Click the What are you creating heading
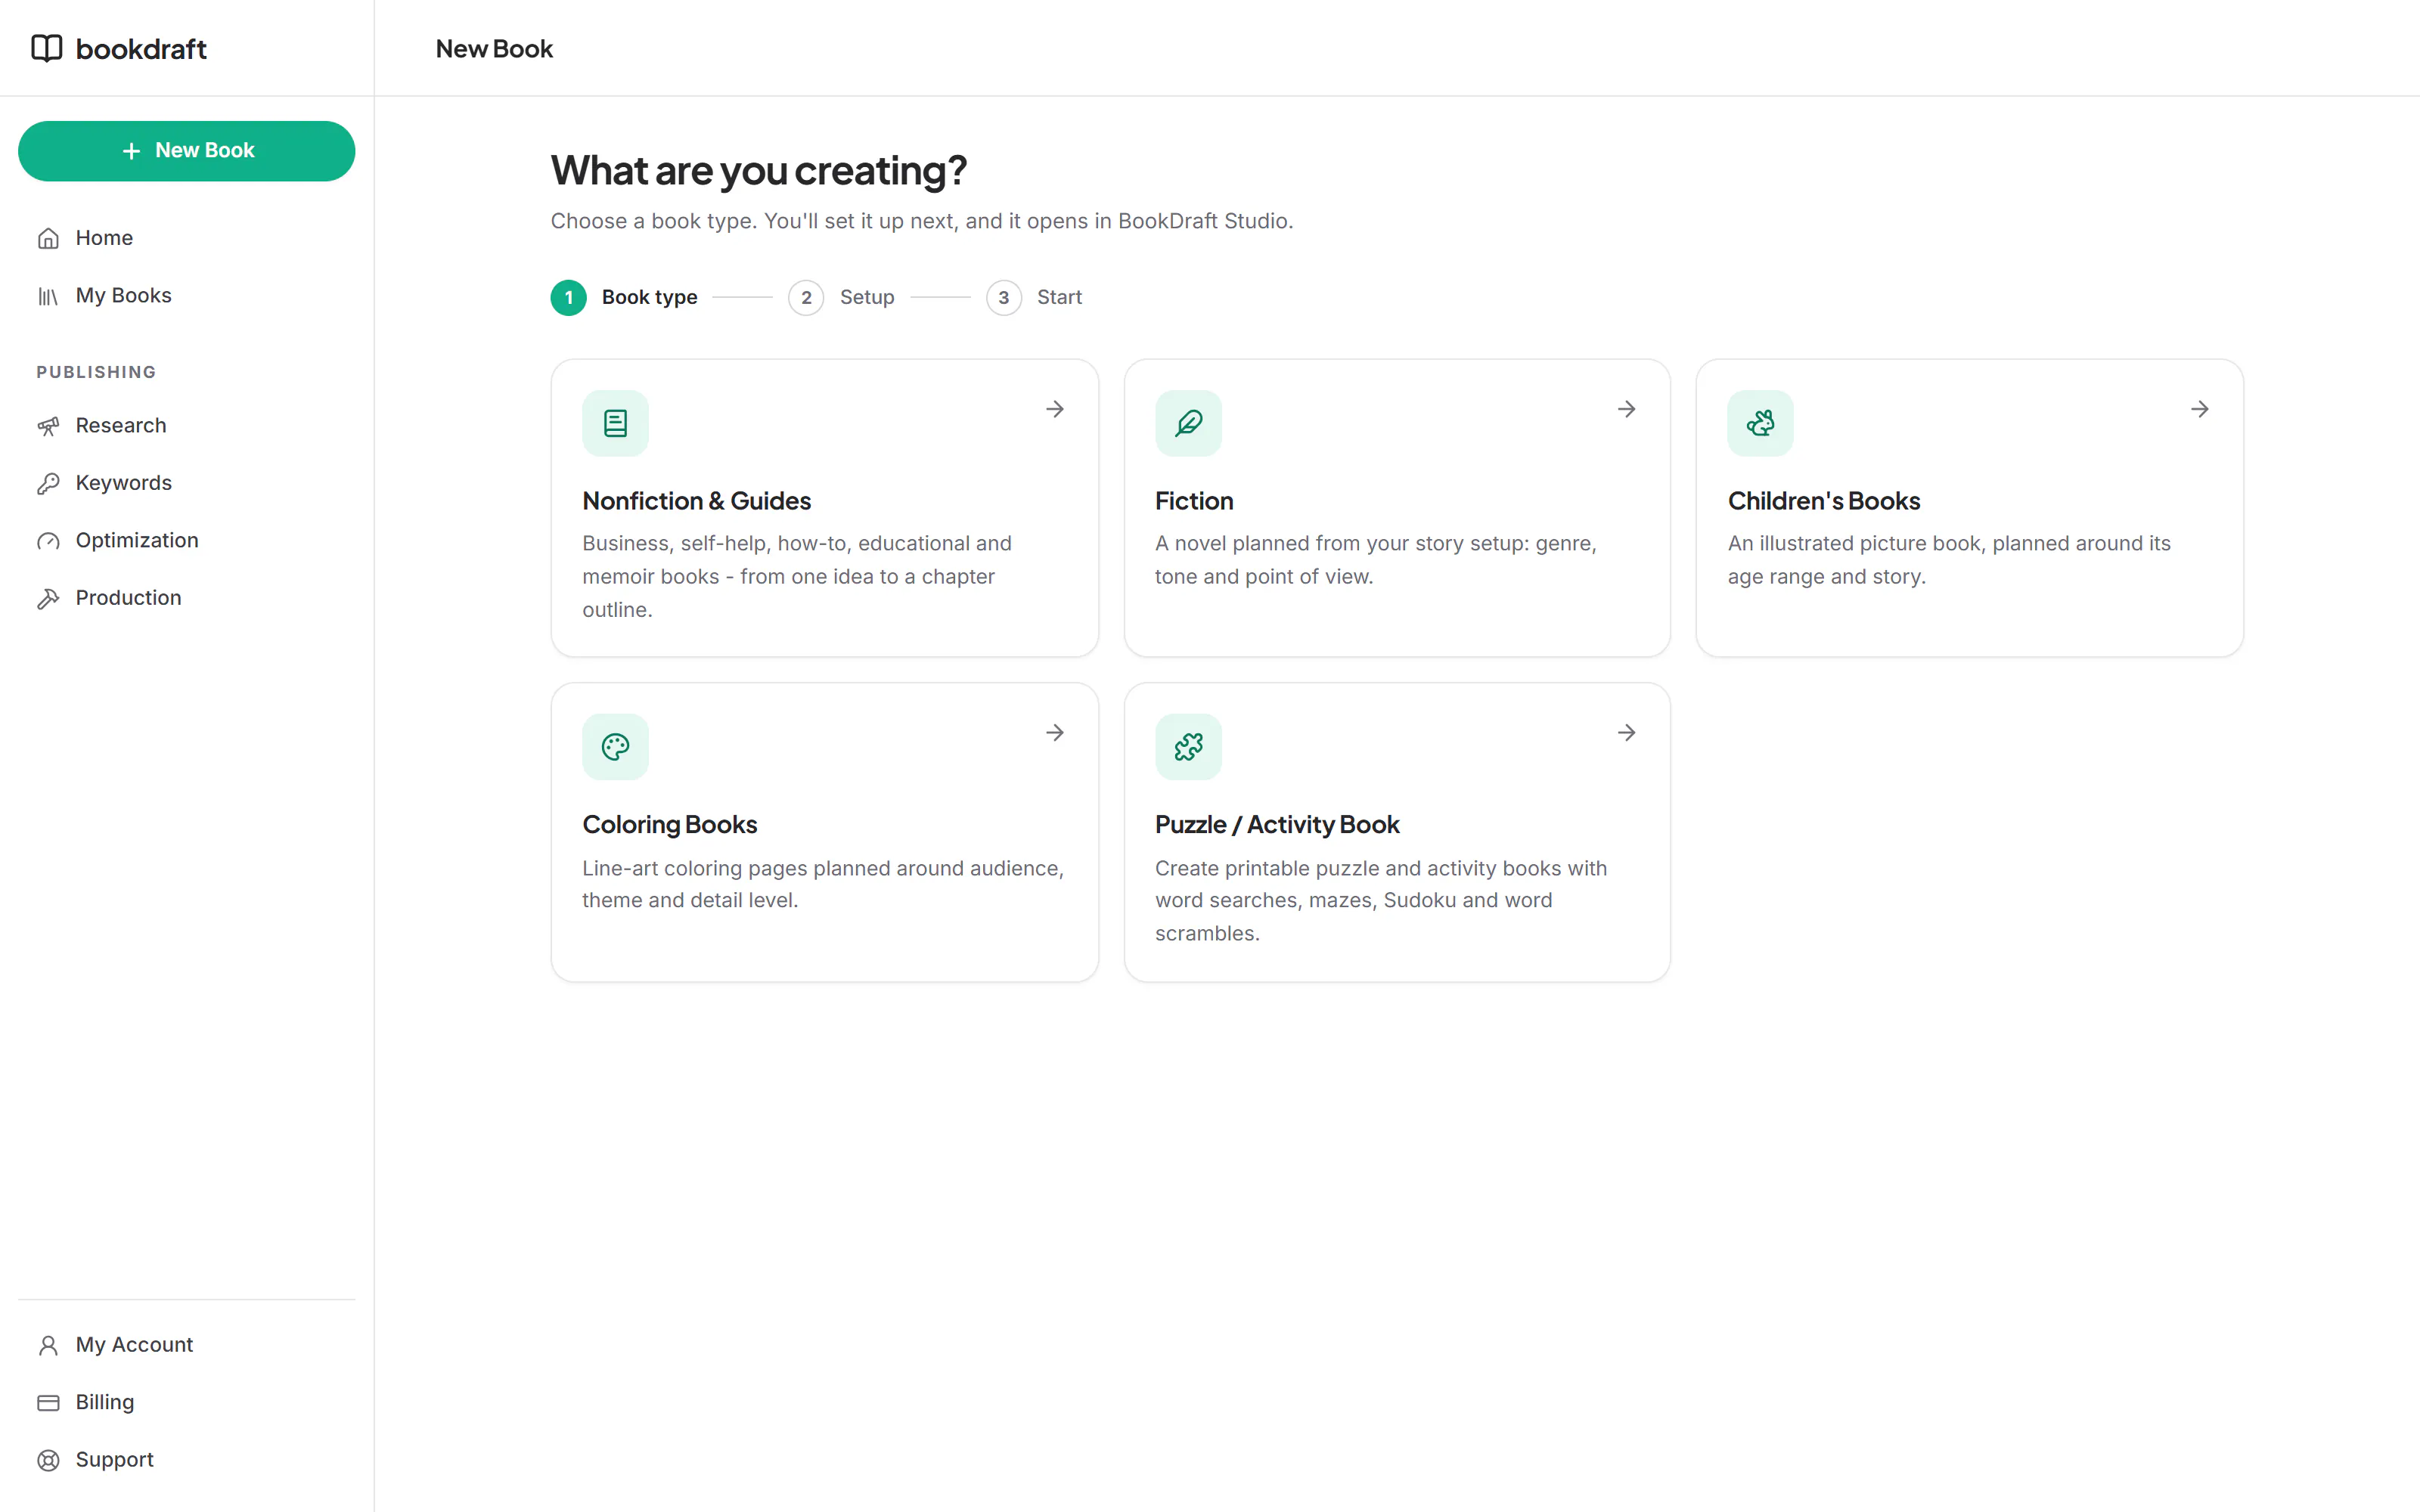The width and height of the screenshot is (2420, 1512). pos(759,171)
